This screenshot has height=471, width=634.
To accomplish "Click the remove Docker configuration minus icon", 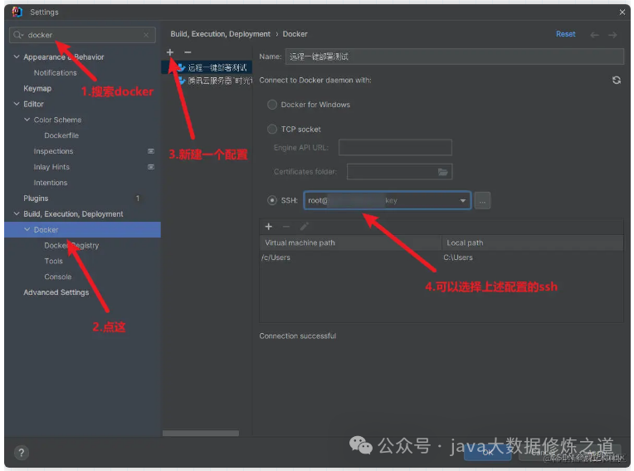I will click(x=188, y=52).
